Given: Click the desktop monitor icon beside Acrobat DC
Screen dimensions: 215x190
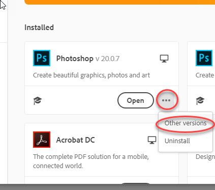Looking at the screenshot, I should [152, 140].
